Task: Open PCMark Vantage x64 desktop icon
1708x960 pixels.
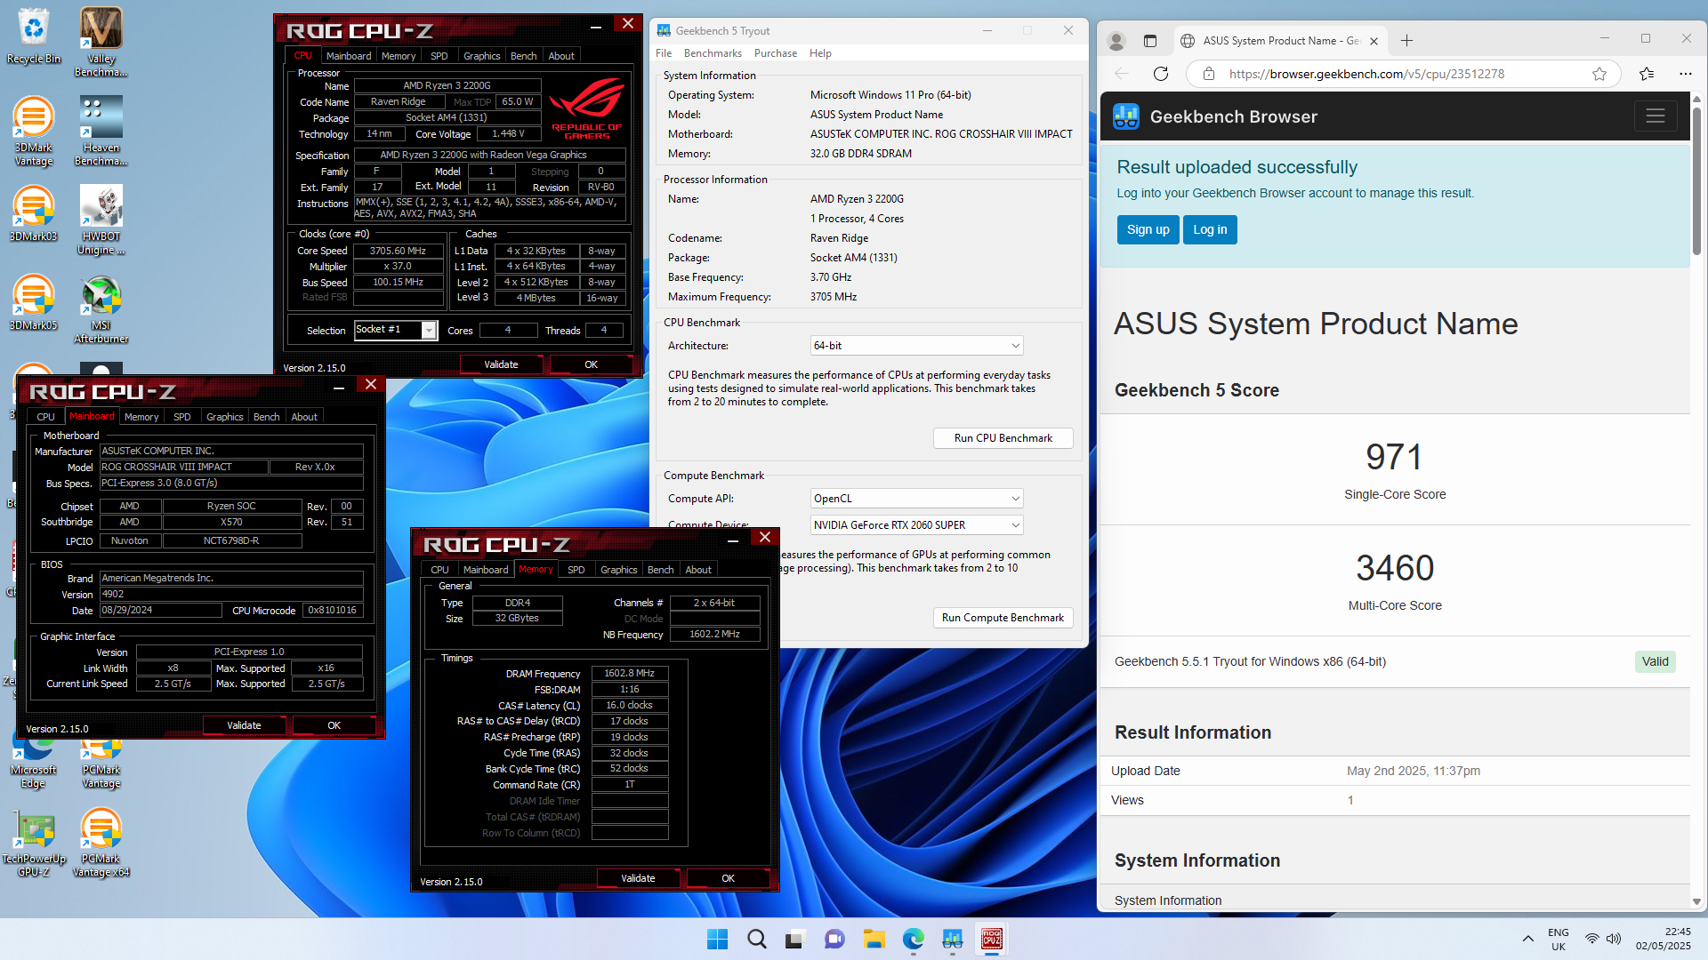Action: point(101,842)
